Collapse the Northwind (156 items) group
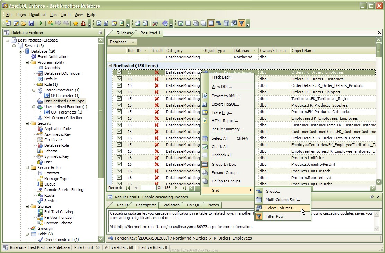The image size is (385, 253). click(x=110, y=66)
